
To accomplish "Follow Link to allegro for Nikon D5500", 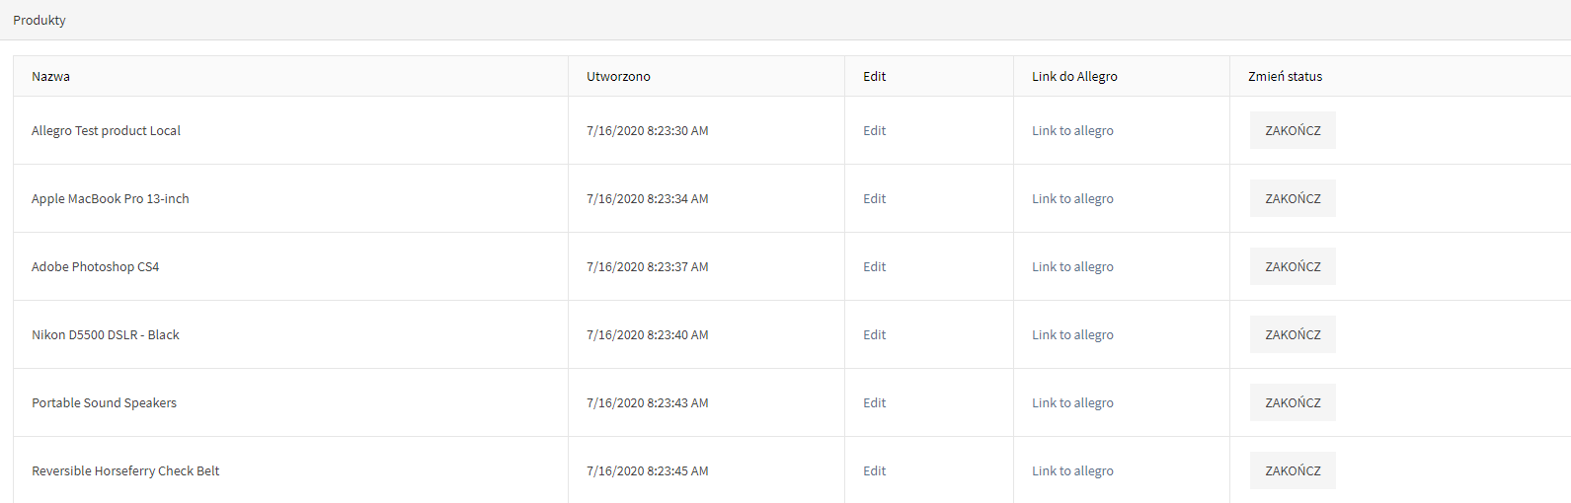I will 1072,334.
